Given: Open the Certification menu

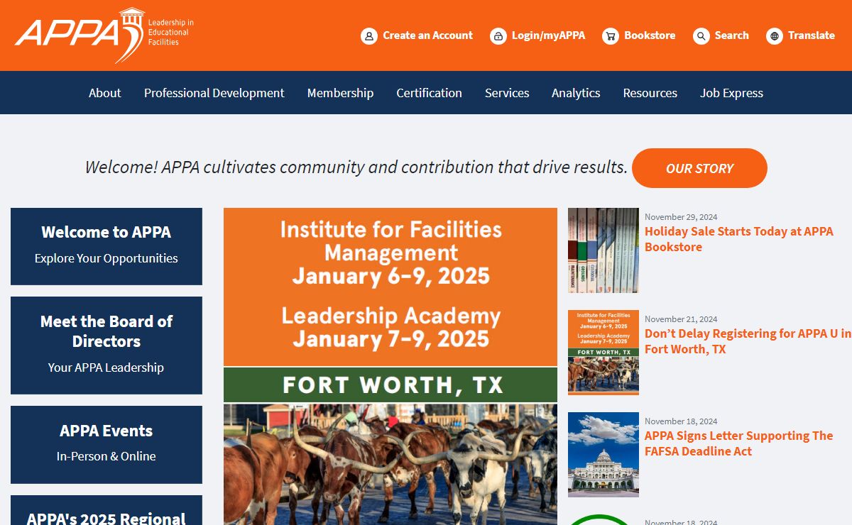Looking at the screenshot, I should pyautogui.click(x=429, y=93).
